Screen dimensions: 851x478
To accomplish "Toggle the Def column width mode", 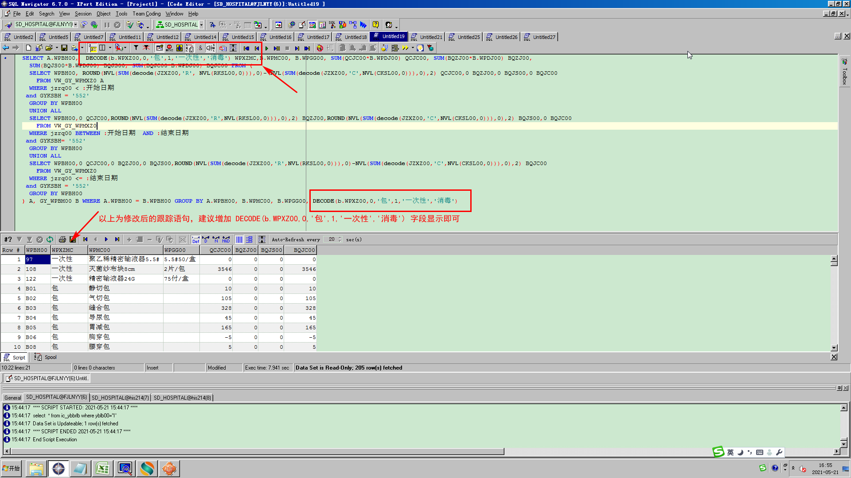I will tap(195, 239).
